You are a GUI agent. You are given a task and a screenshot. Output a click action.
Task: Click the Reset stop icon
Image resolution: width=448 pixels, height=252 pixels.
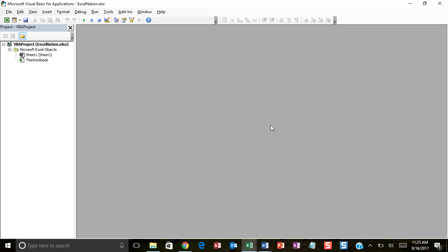point(99,20)
